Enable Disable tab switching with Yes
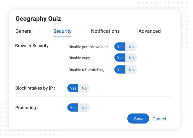The width and height of the screenshot is (193, 138). [120, 70]
